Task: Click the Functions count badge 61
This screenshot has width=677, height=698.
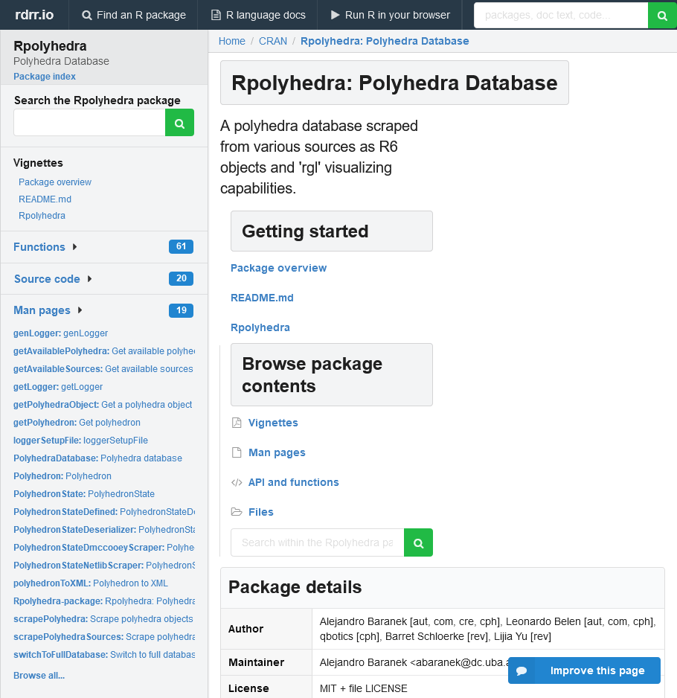Action: (182, 246)
